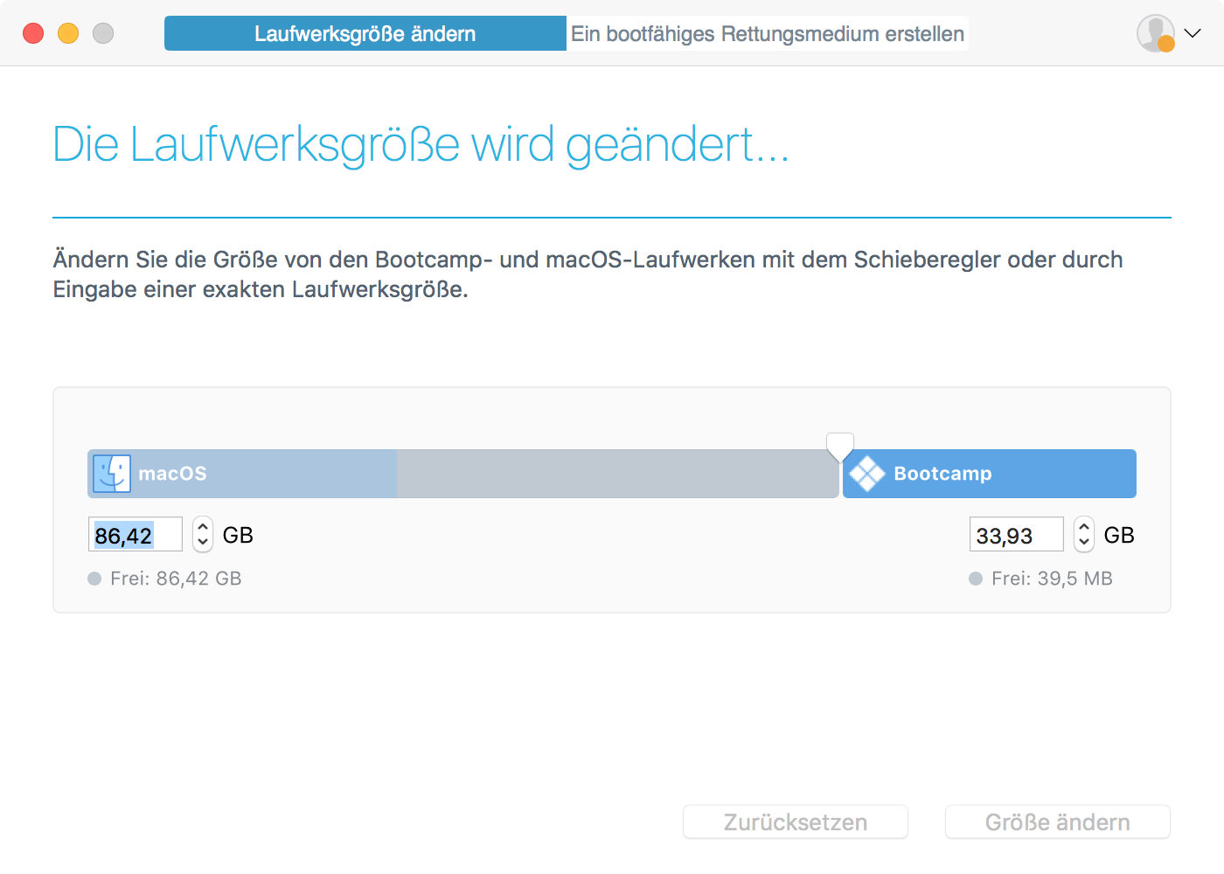Decrease macOS size with stepper down arrow
The height and width of the screenshot is (874, 1224).
(x=203, y=542)
